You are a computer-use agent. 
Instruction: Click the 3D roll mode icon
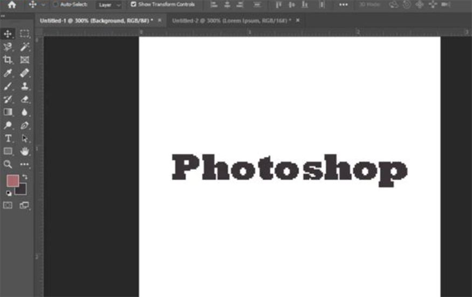407,4
